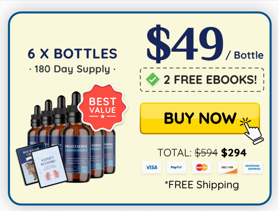Click the crossed-out $594 price

(206, 152)
